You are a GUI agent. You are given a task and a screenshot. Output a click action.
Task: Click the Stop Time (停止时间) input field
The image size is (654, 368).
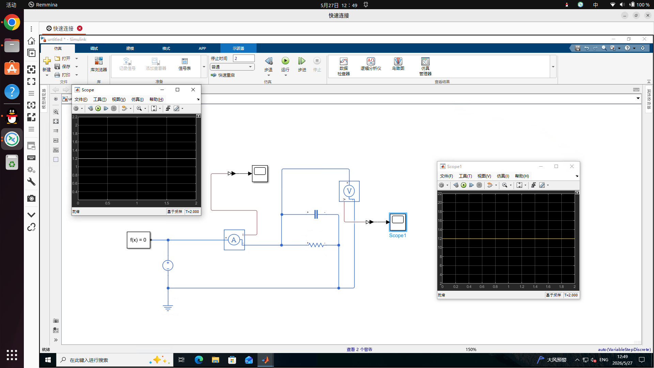point(244,58)
